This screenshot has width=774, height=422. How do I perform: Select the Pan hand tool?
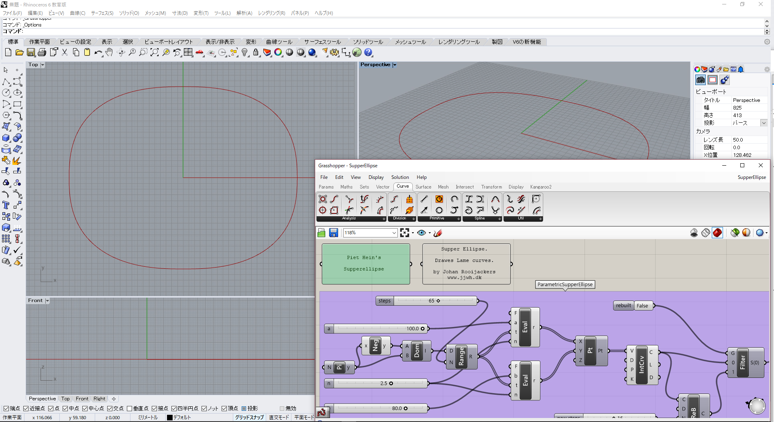109,53
